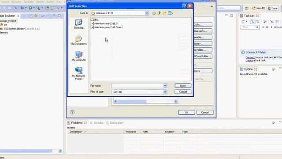Open Desktop in the places sidebar
This screenshot has height=159, width=282.
(78, 24)
